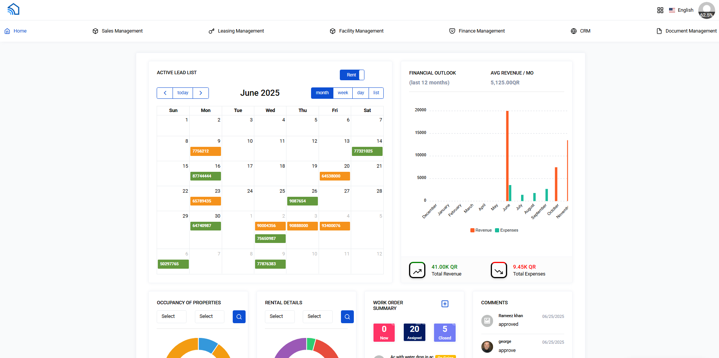Viewport: 719px width, 358px height.
Task: Open lead 75650987 in calendar
Action: [x=270, y=239]
